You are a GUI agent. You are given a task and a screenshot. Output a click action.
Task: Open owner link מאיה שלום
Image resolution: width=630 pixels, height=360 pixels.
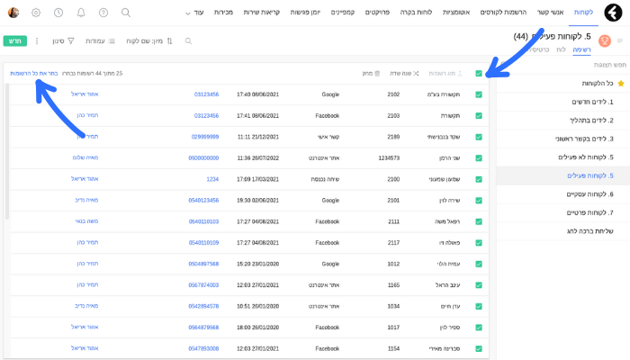(x=85, y=157)
